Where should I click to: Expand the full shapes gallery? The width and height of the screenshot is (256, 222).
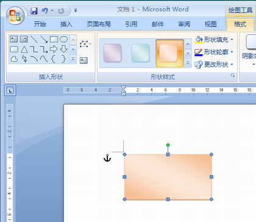[73, 59]
